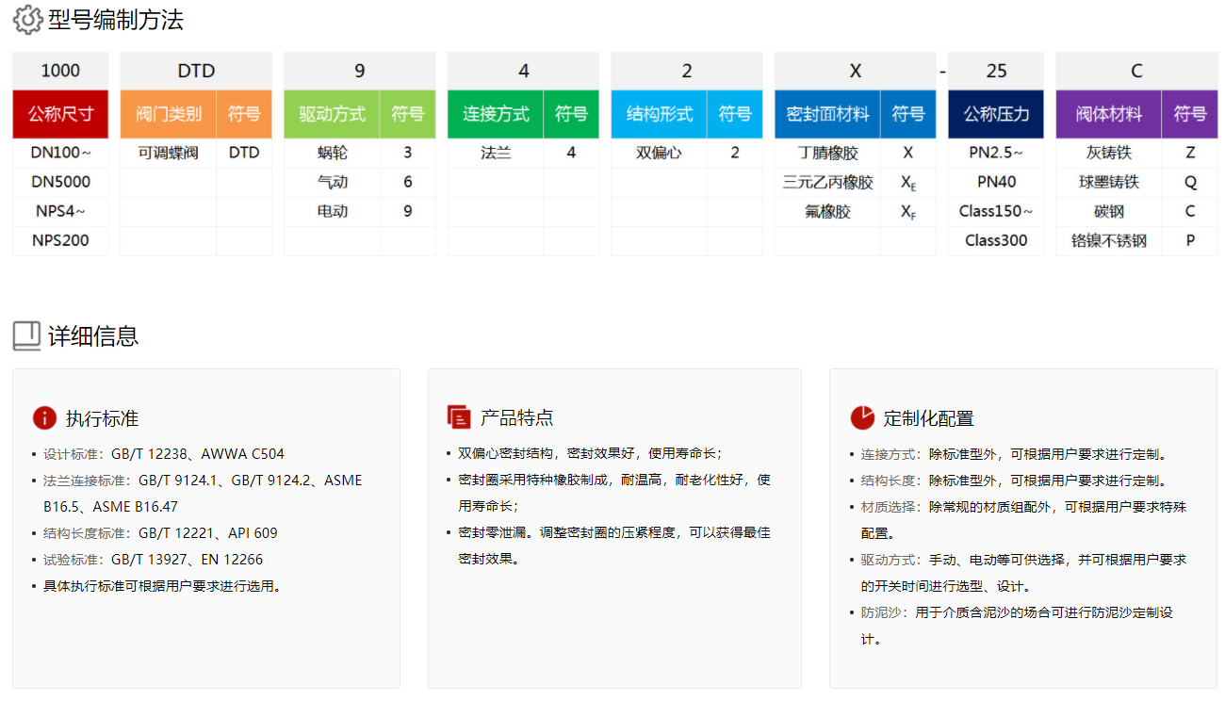
Task: Click the red info icon beside 执行标准
Action: click(x=44, y=418)
